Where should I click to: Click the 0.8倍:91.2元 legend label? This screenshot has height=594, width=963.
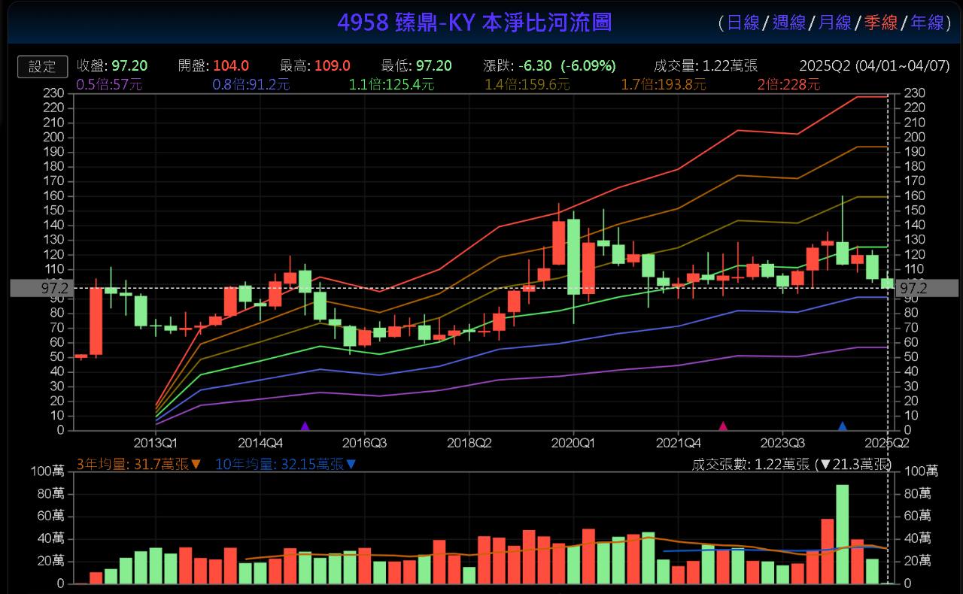251,84
